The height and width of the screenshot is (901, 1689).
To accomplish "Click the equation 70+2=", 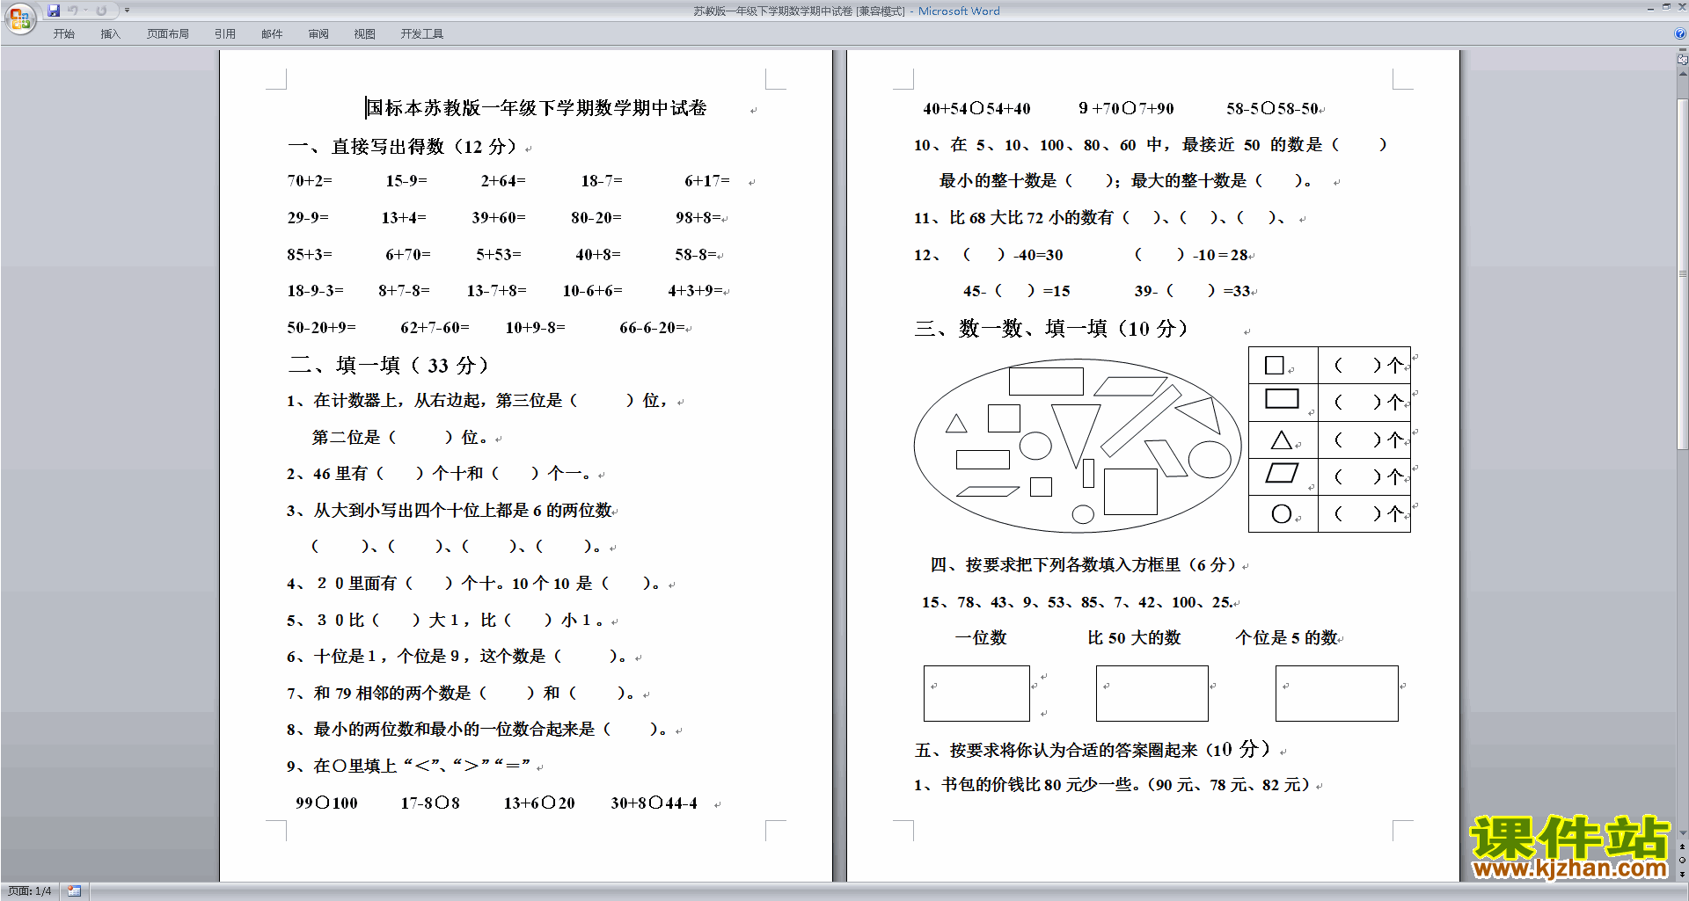I will coord(310,181).
